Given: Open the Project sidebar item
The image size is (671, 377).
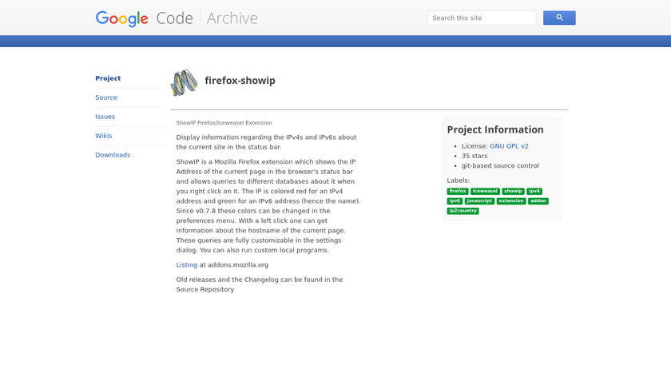Looking at the screenshot, I should (x=108, y=78).
